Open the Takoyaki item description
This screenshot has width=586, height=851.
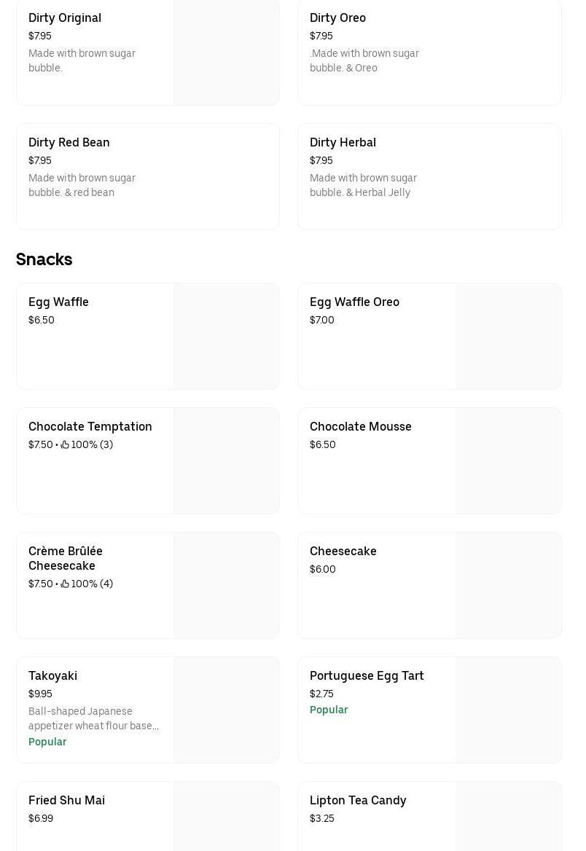tap(93, 718)
